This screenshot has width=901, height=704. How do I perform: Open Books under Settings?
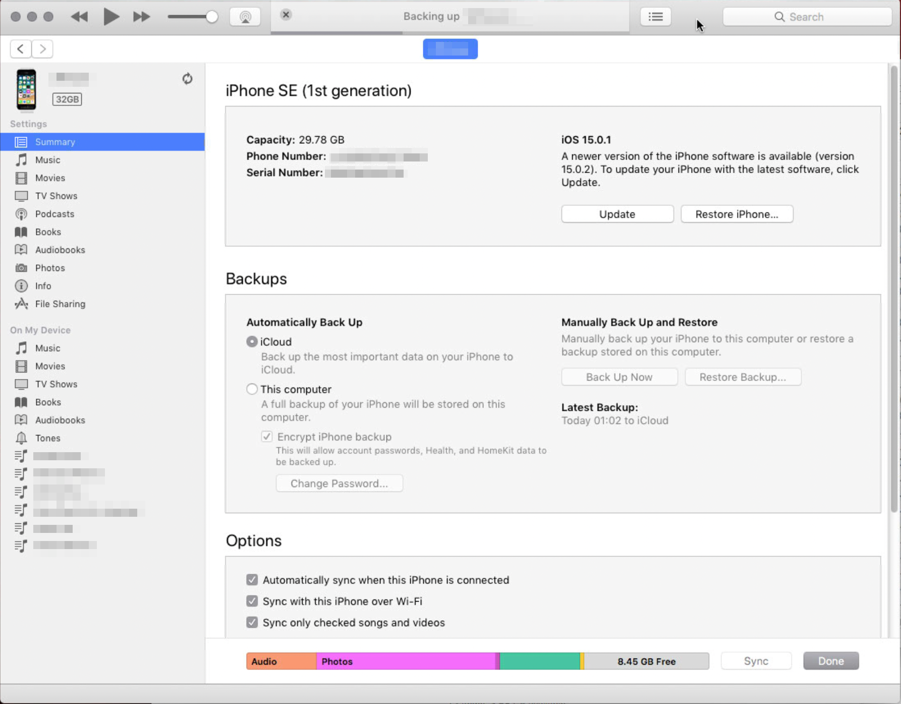click(x=102, y=232)
